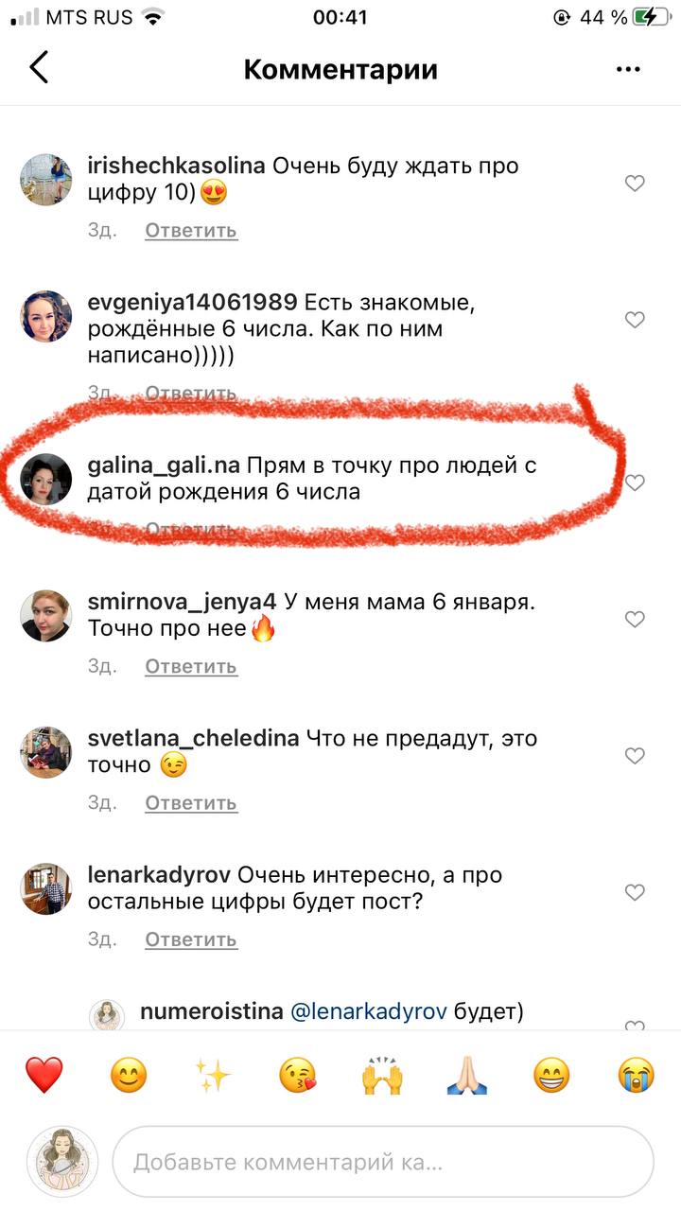Insert the sparkles emoji
Screen dimensions: 681x1211
coord(213,1075)
